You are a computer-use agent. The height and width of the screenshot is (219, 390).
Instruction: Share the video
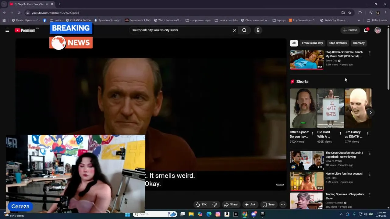click(231, 204)
